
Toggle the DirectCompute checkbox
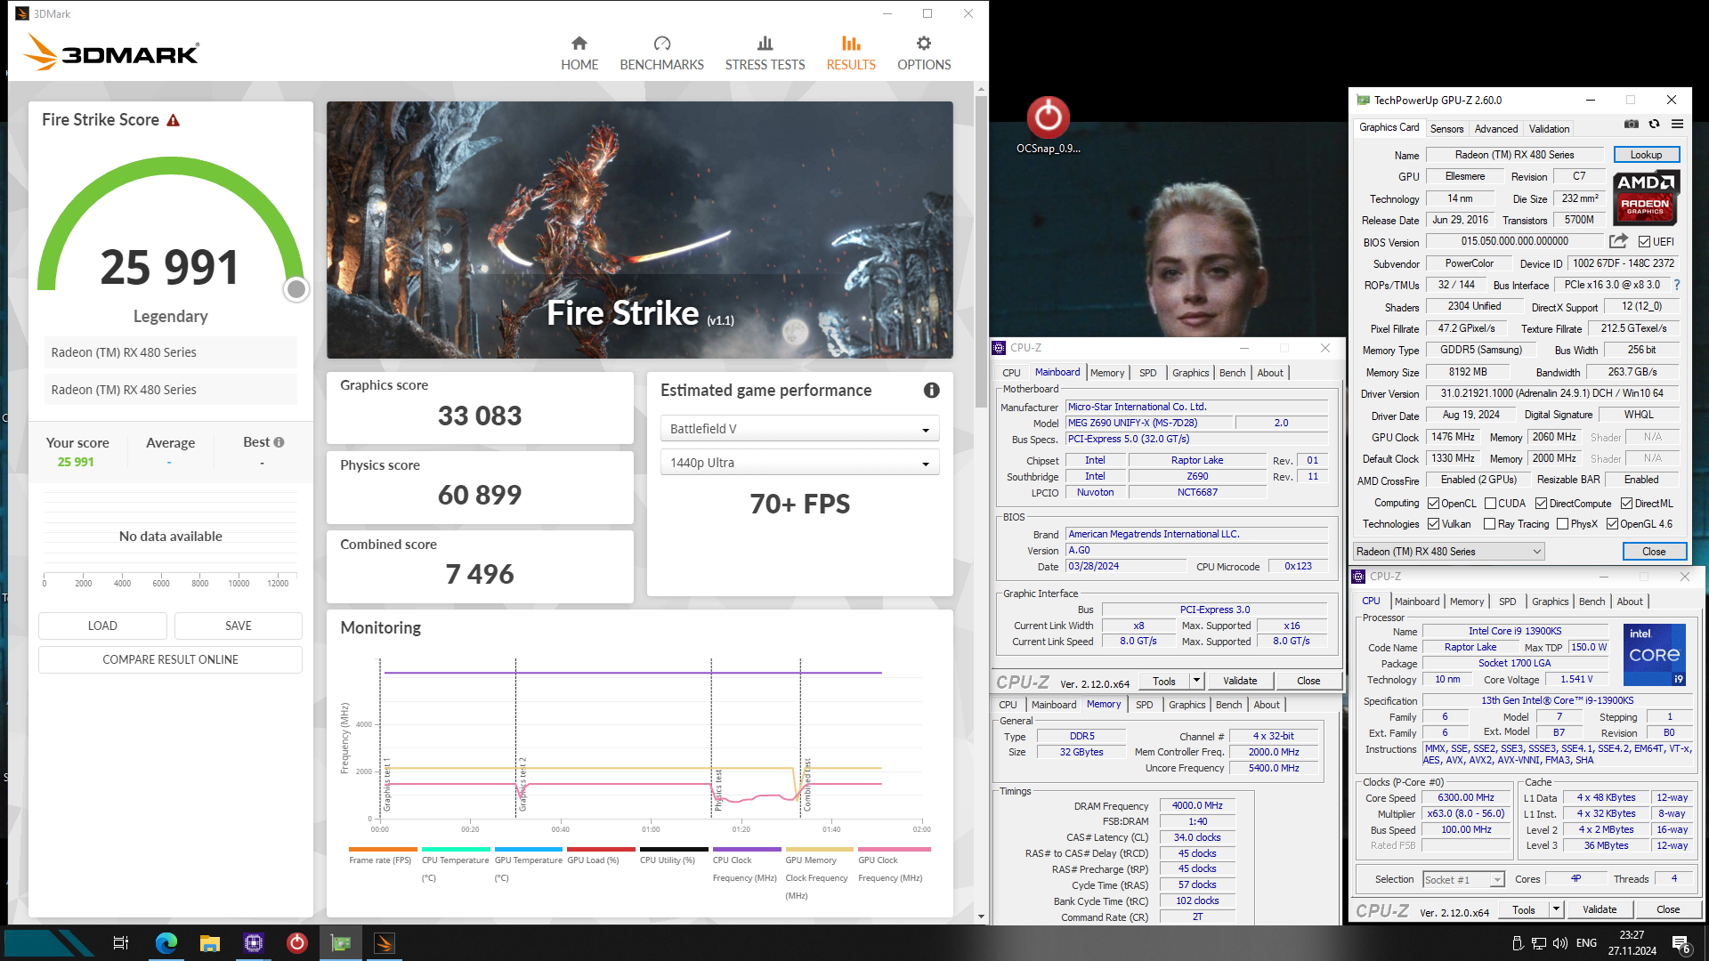(x=1541, y=504)
